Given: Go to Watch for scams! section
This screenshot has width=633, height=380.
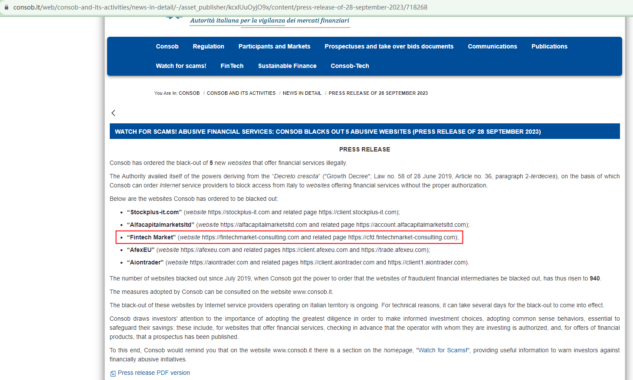Looking at the screenshot, I should point(181,66).
